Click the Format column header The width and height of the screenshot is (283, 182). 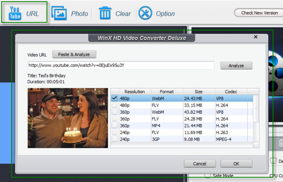tap(167, 91)
